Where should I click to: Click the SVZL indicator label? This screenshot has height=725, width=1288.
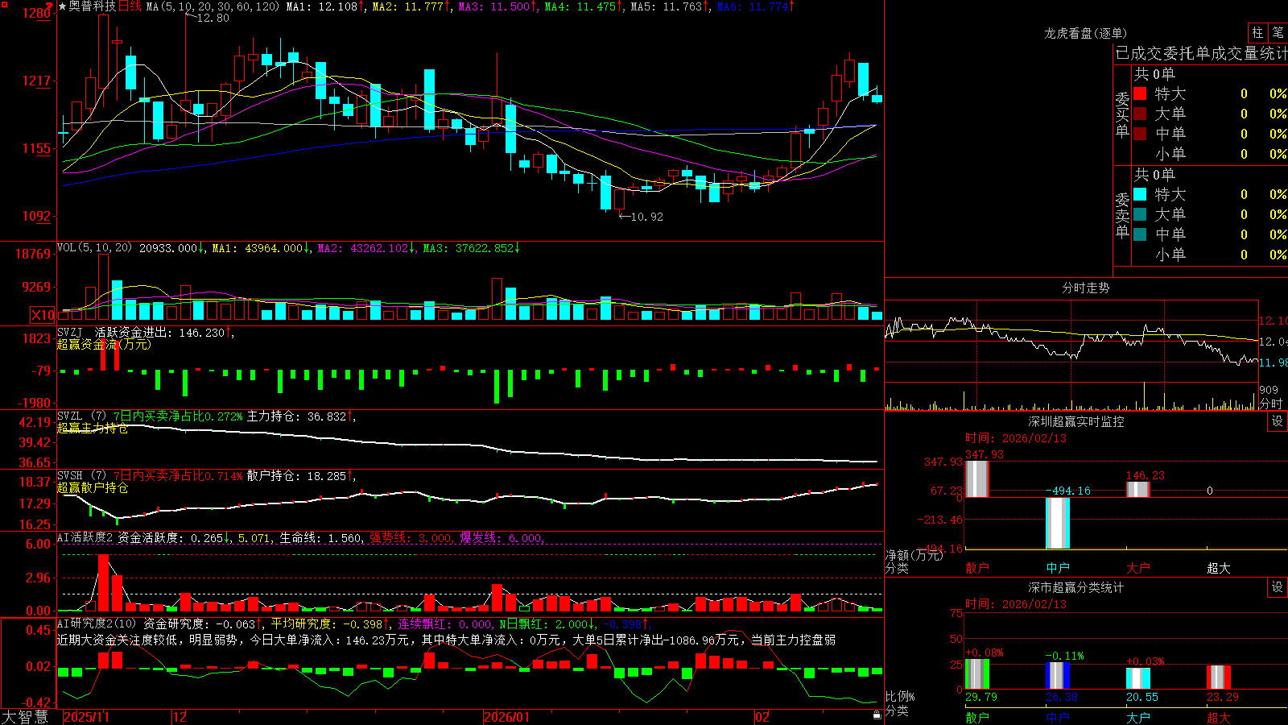click(x=70, y=416)
